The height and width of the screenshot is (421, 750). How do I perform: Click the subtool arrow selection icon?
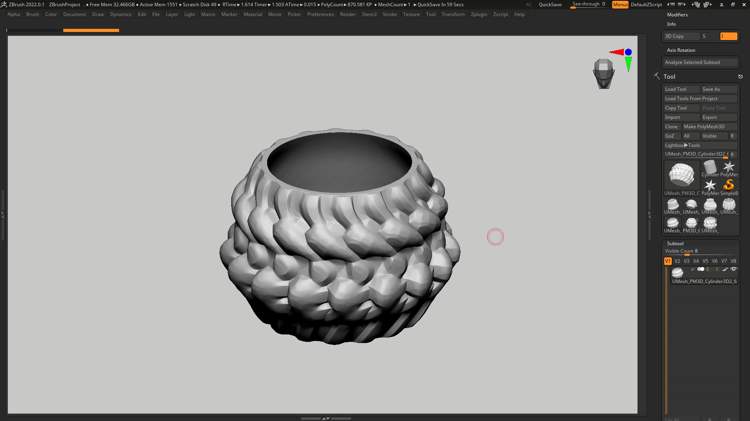tap(693, 269)
